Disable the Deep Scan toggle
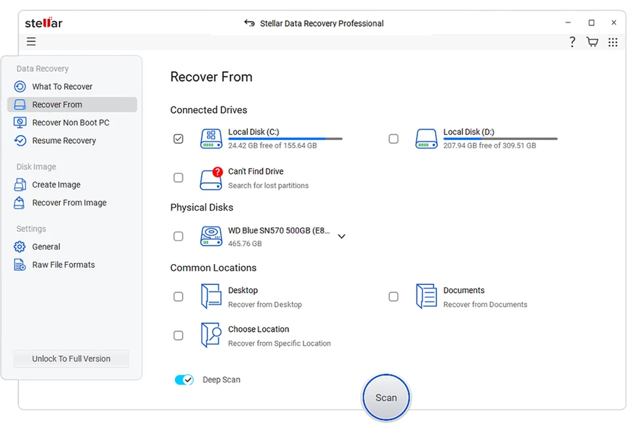The height and width of the screenshot is (436, 627). 184,379
